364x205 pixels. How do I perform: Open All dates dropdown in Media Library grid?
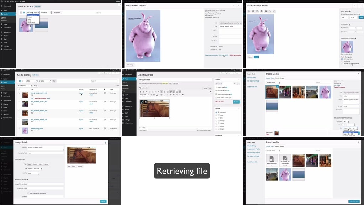coord(46,12)
